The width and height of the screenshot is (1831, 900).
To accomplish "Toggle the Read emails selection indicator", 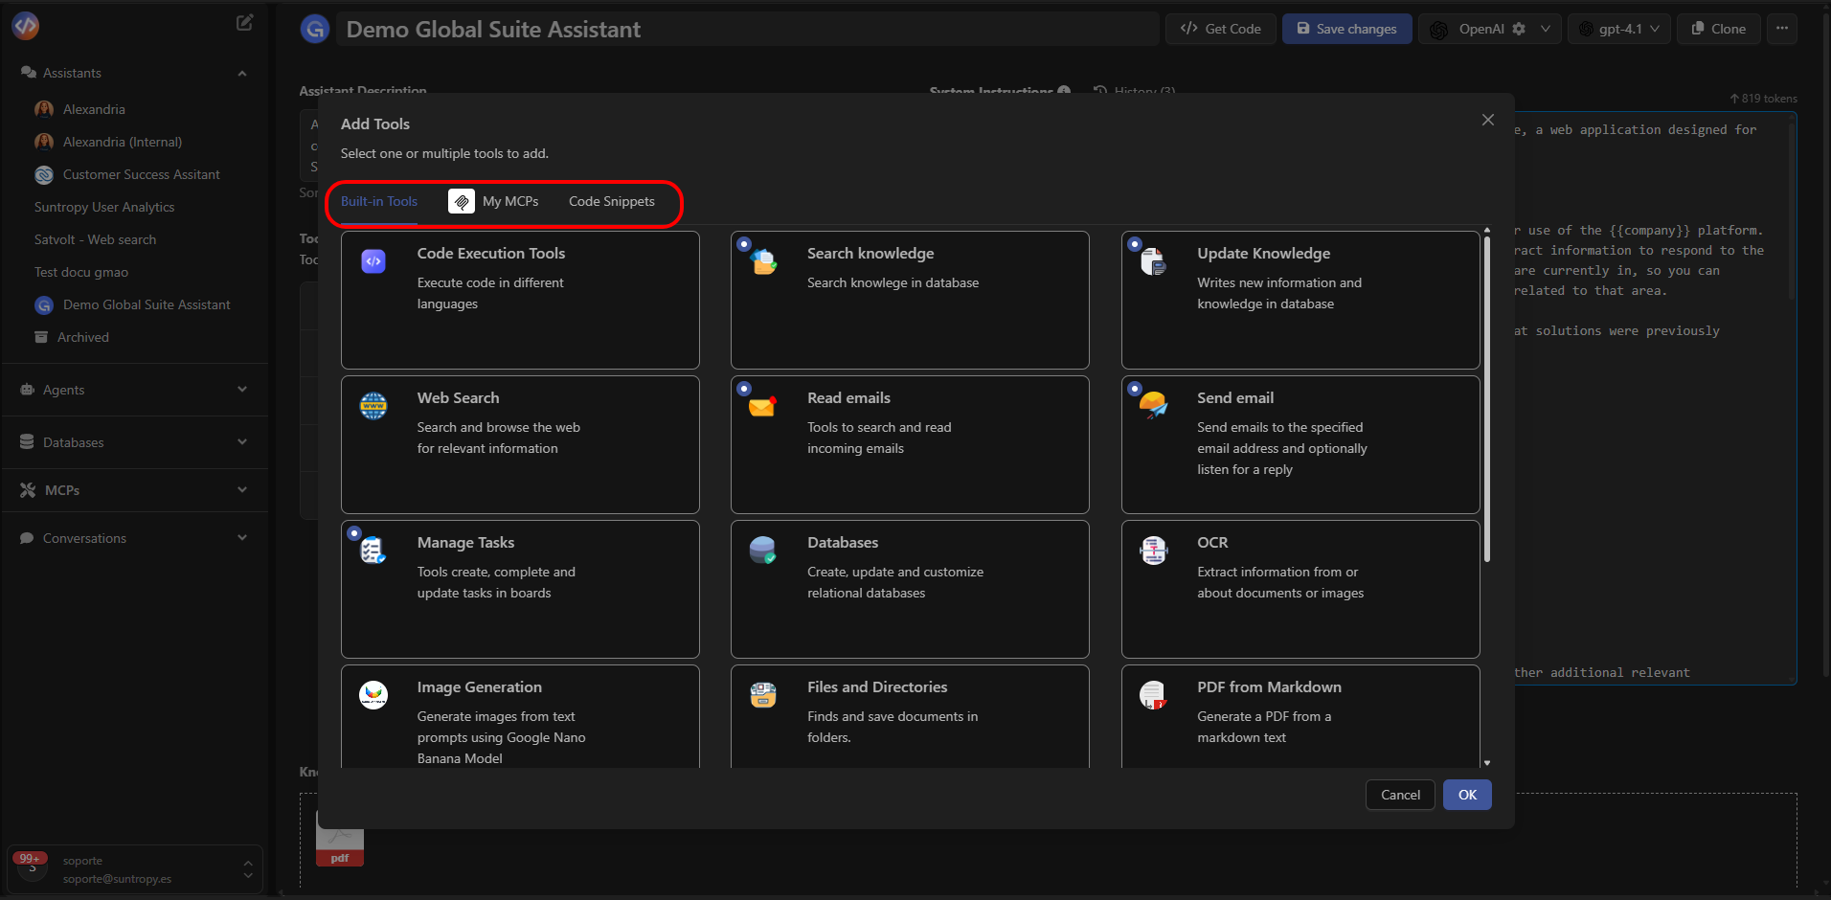I will tap(746, 388).
